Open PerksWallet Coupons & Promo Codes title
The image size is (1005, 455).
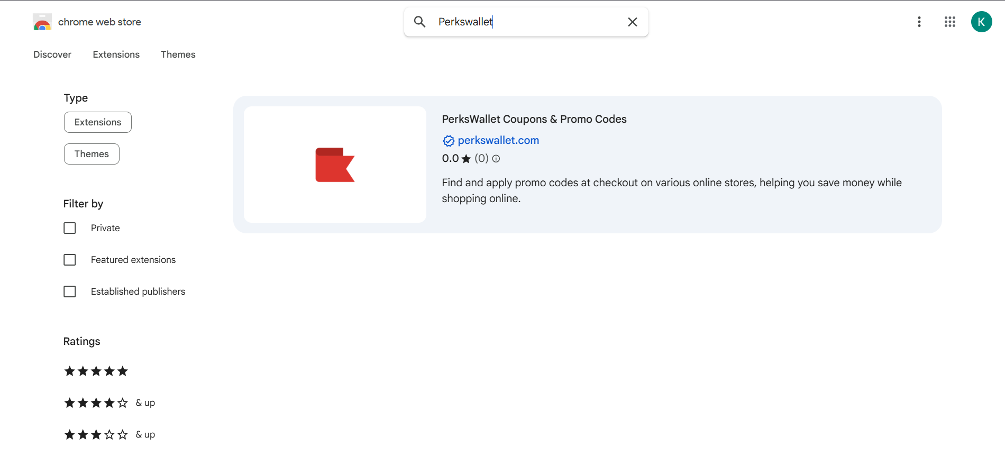[x=534, y=119]
